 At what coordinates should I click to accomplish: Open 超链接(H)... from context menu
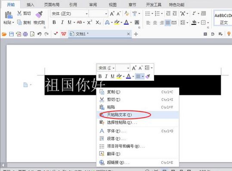[x=138, y=162]
